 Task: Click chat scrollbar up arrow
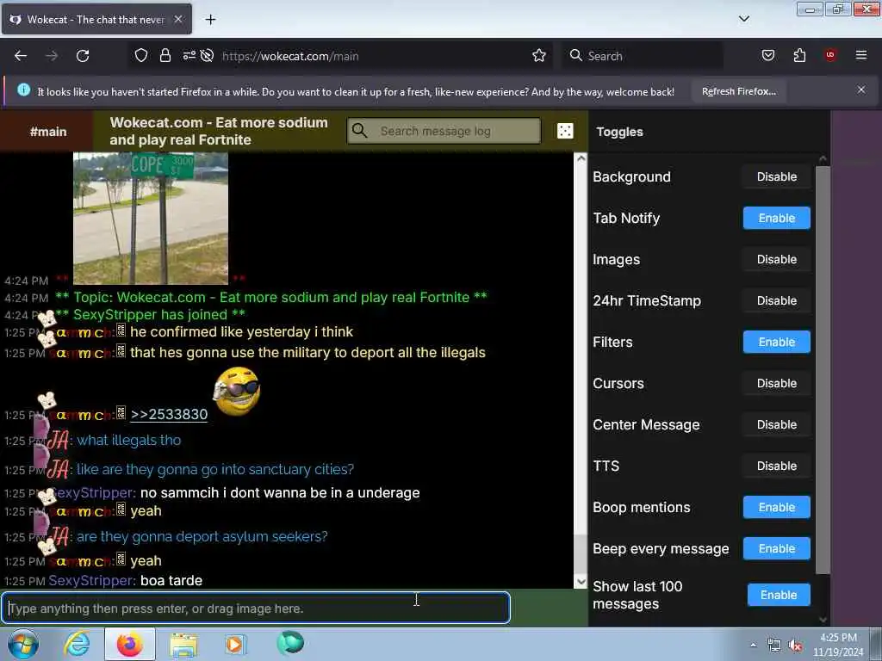coord(581,158)
